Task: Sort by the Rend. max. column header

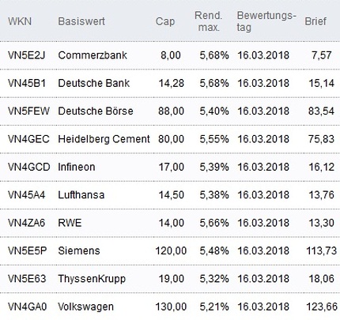Action: [x=209, y=21]
